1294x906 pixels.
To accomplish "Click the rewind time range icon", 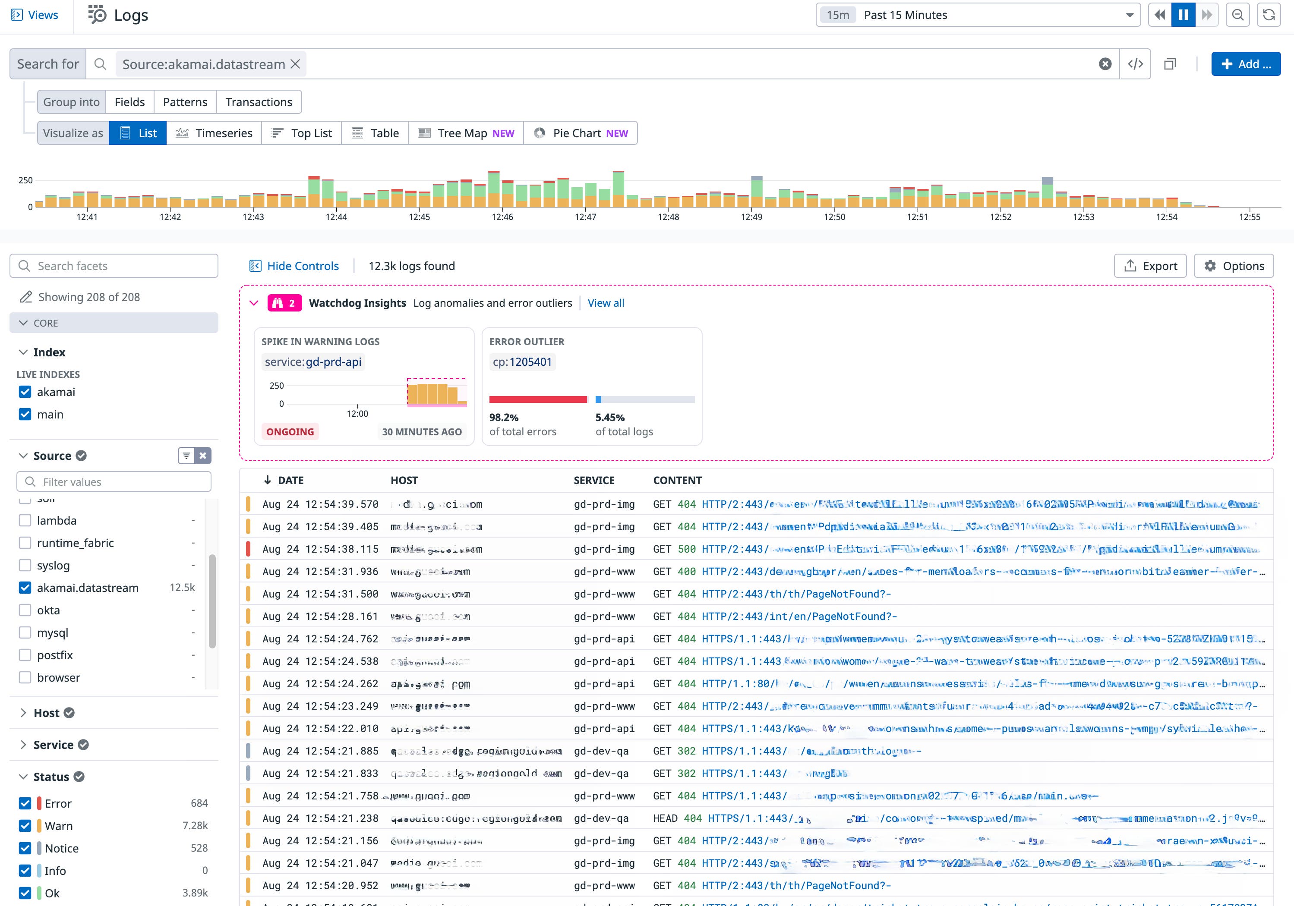I will pos(1160,15).
